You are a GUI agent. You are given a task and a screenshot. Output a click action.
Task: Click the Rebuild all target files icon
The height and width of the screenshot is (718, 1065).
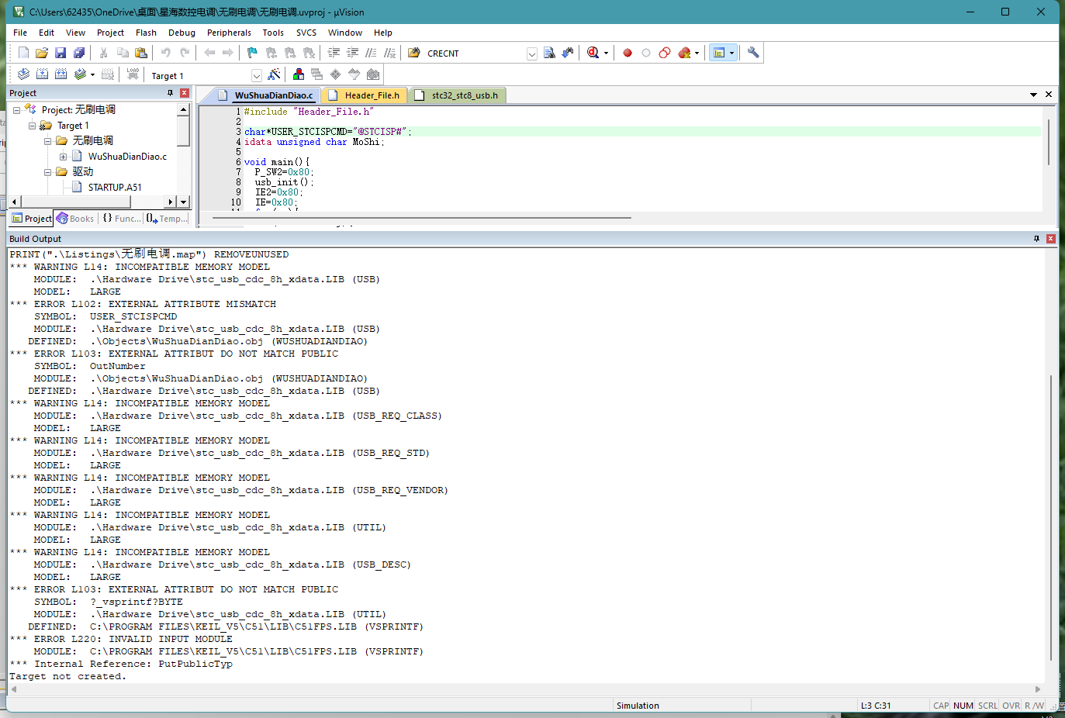pos(61,74)
